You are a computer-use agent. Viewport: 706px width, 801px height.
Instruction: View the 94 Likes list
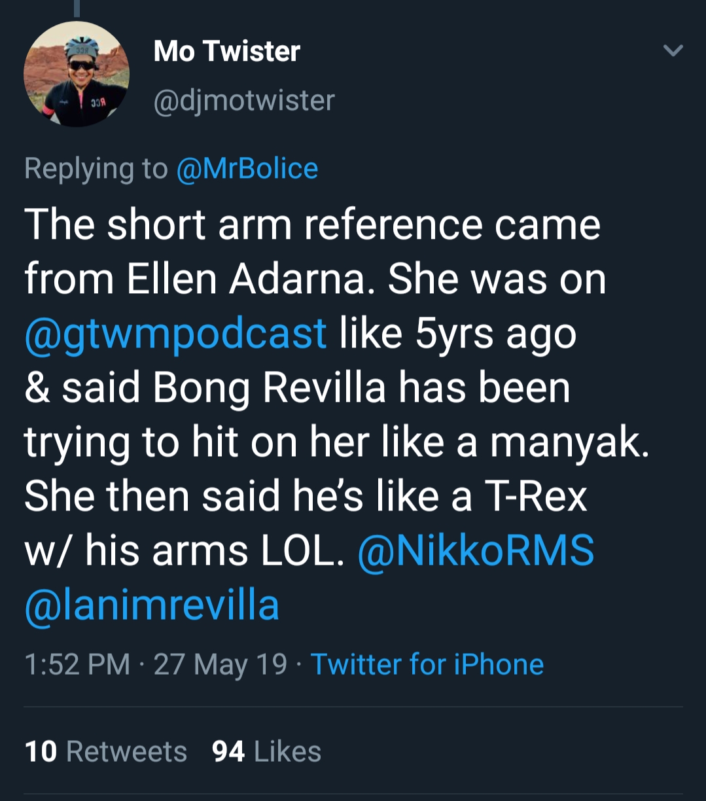pyautogui.click(x=266, y=751)
